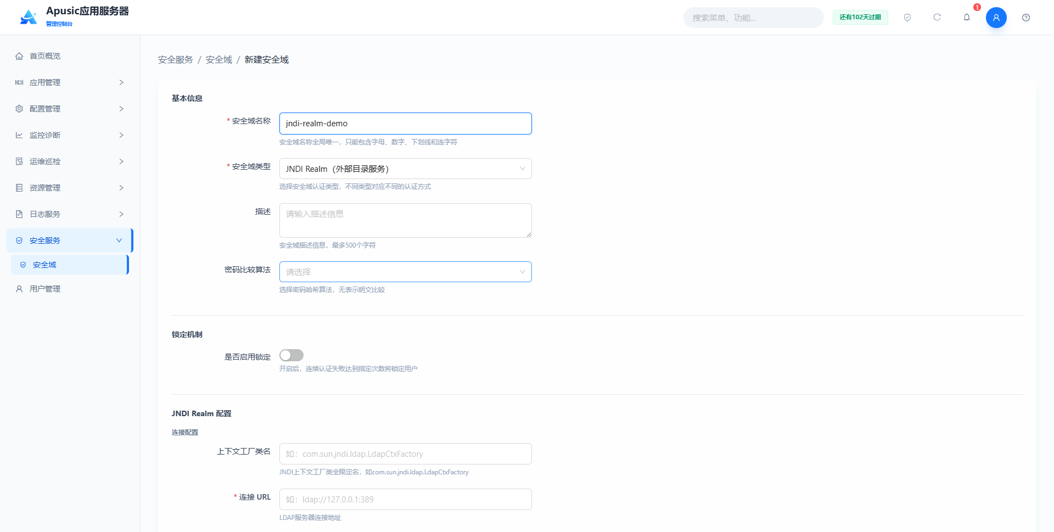
Task: Click the 描述 textarea field
Action: 406,220
